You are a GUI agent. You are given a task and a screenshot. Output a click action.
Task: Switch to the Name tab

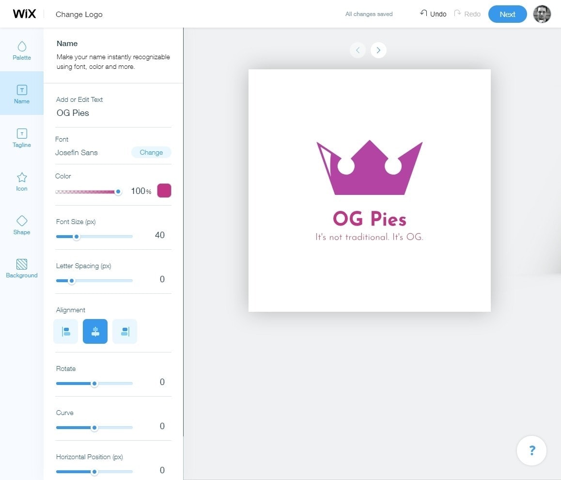coord(22,94)
